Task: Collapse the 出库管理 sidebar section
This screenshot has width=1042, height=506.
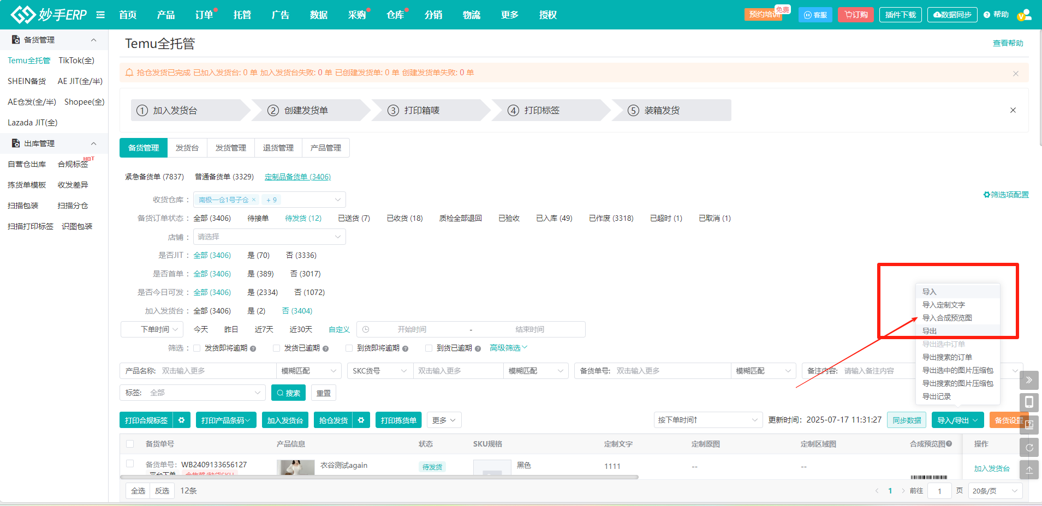Action: 93,143
